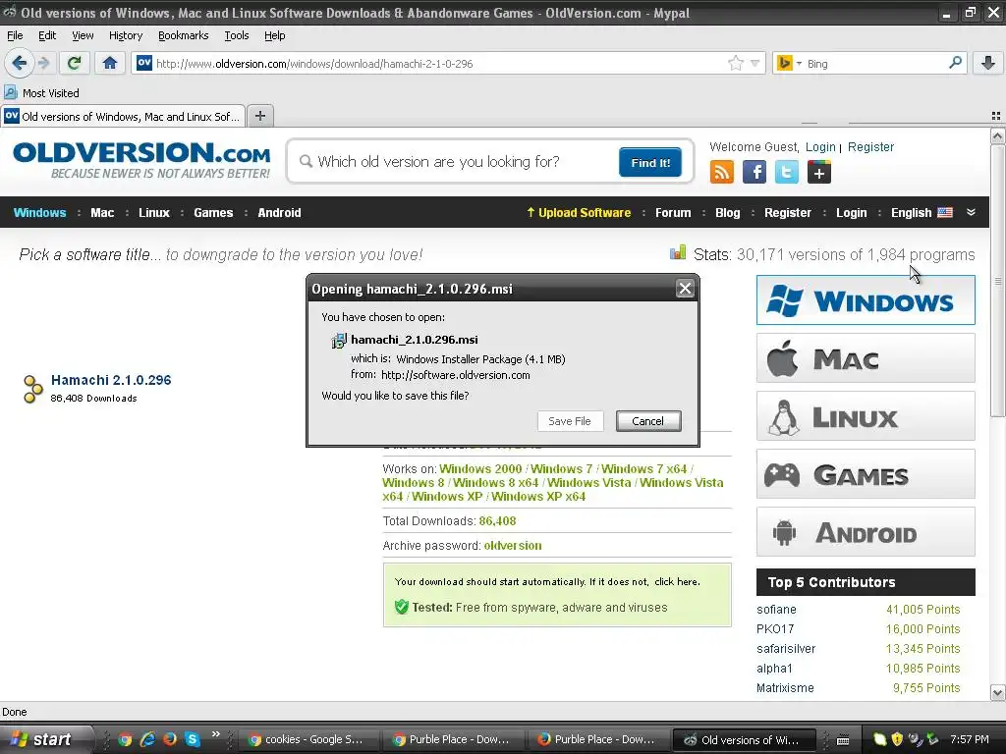Click the search magnifier icon in Bing box
The height and width of the screenshot is (754, 1006).
point(955,63)
